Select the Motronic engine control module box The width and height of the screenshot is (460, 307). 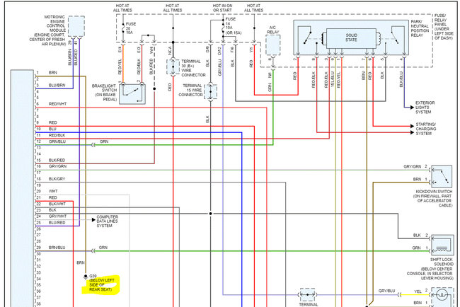[76, 26]
